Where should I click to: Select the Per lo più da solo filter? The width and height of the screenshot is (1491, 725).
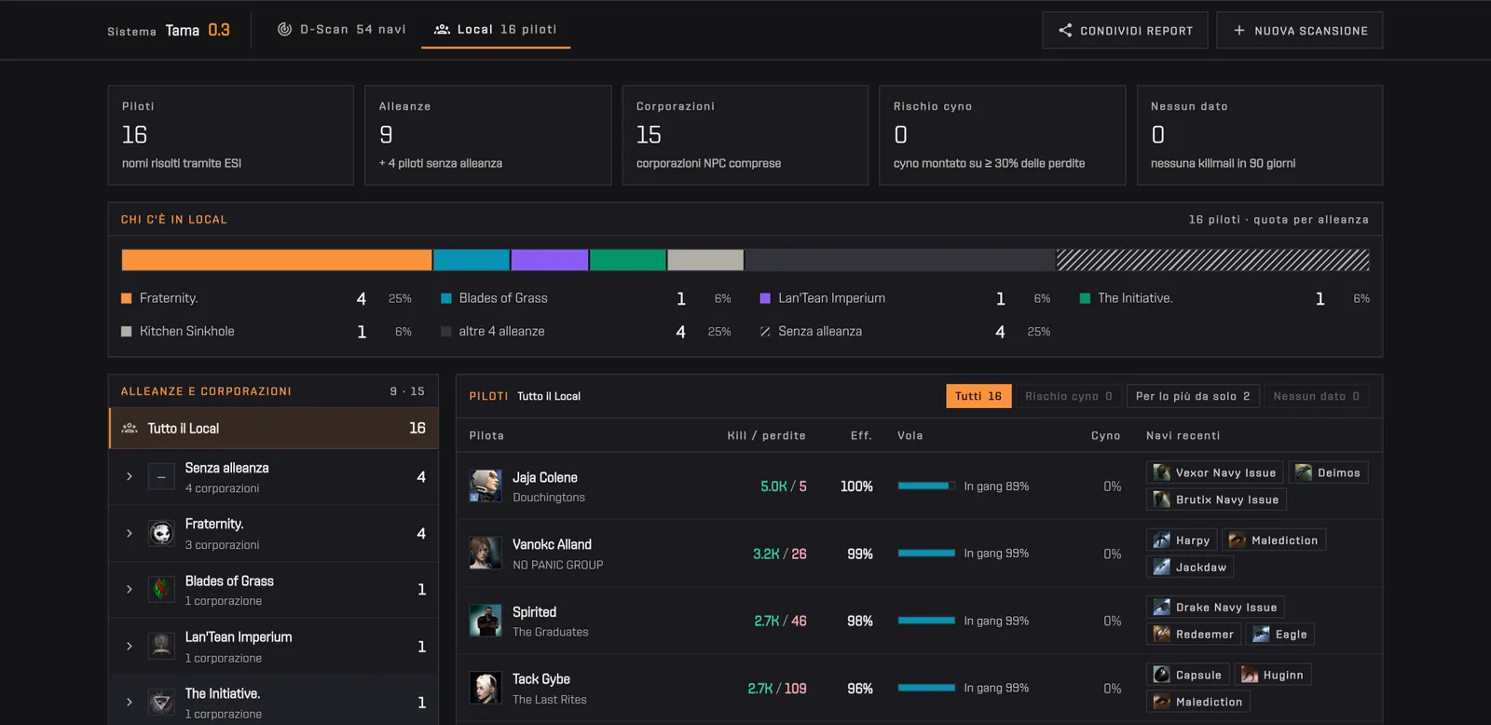click(1193, 396)
